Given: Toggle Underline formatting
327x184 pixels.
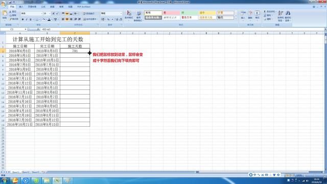Looking at the screenshot, I should [x=31, y=19].
